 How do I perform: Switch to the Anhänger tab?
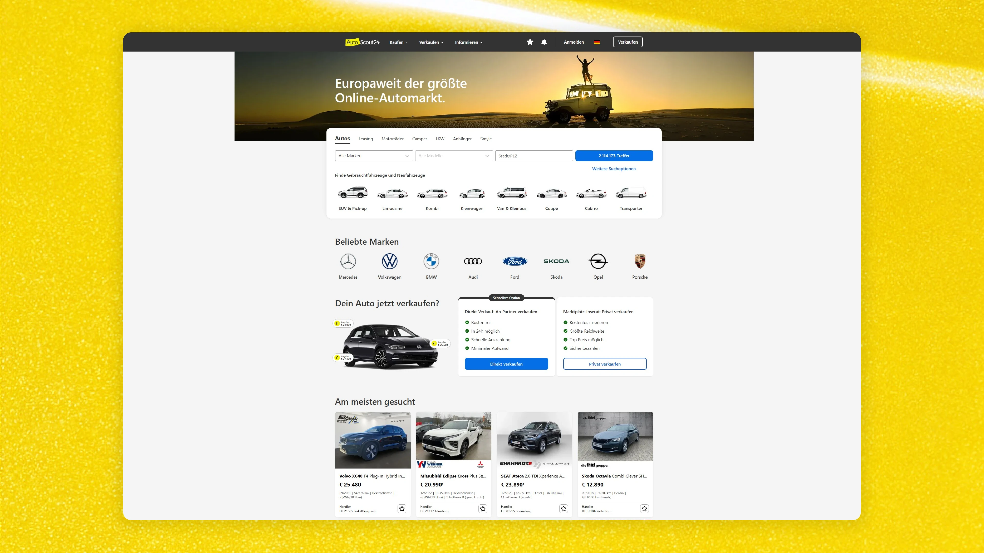tap(462, 139)
